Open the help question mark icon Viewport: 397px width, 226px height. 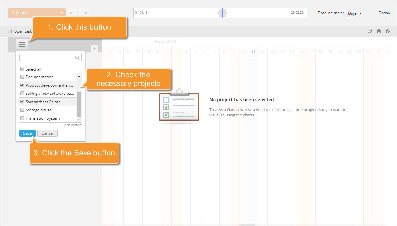click(x=388, y=31)
